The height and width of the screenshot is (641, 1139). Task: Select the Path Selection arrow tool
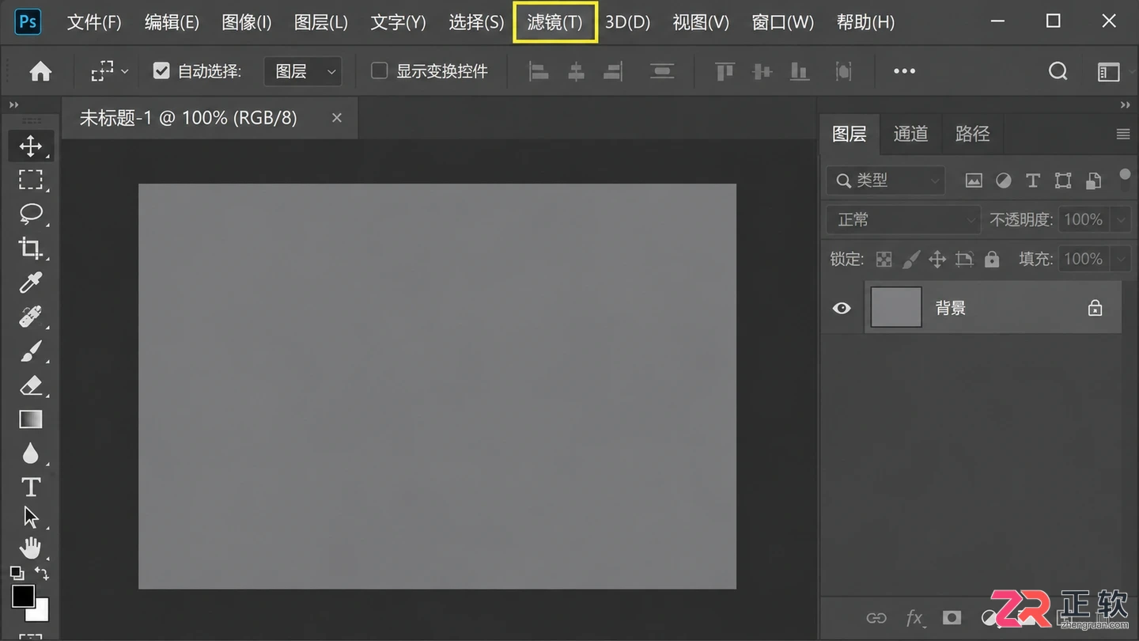[31, 518]
